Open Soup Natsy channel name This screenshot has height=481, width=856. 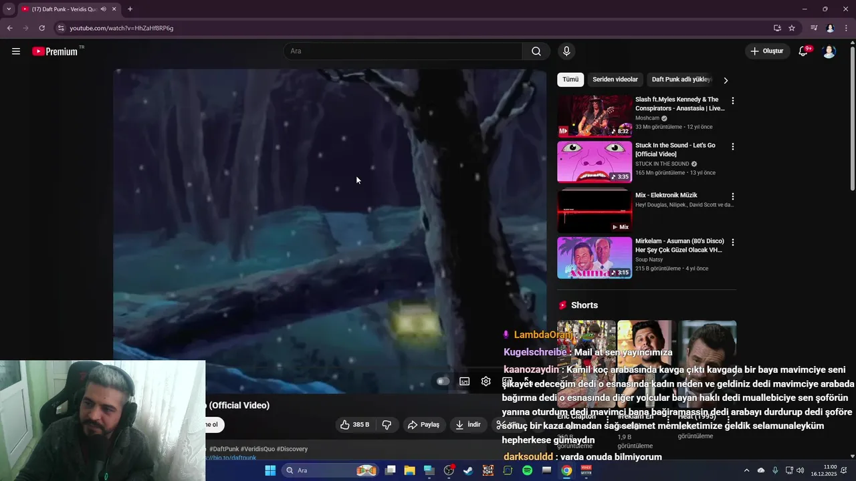tap(649, 260)
